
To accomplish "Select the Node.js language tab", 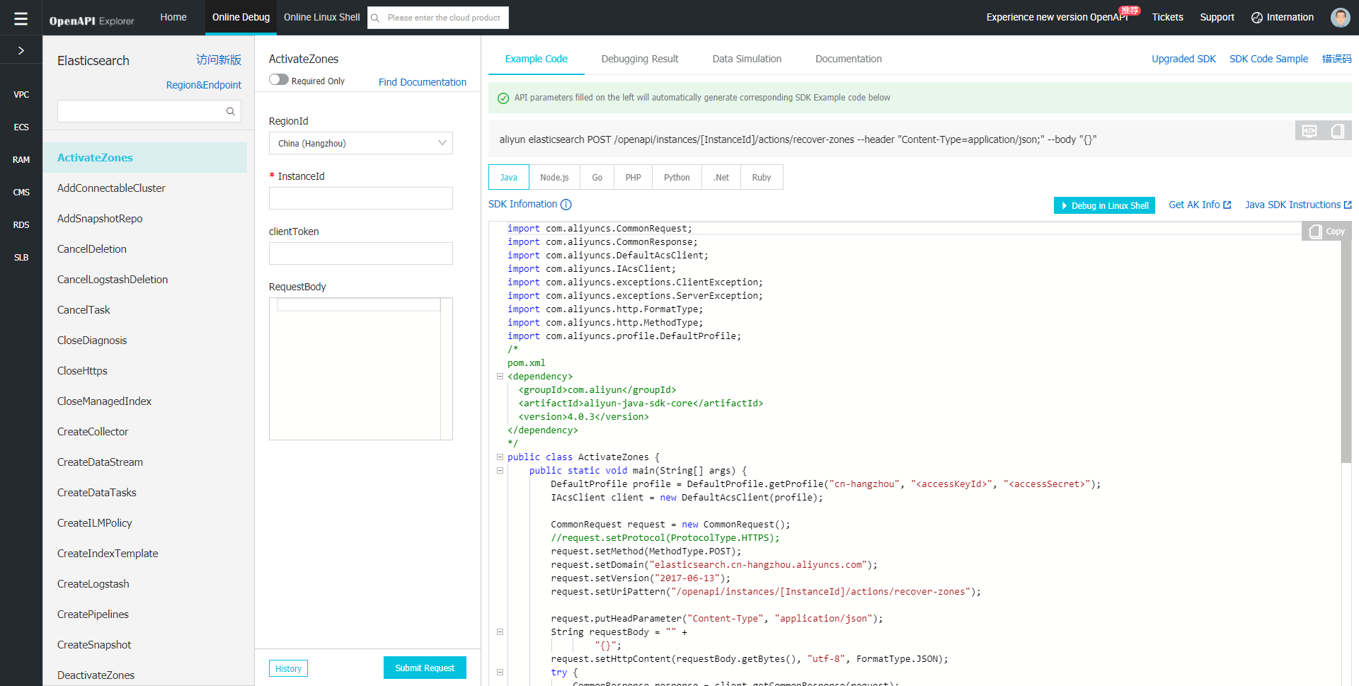I will coord(554,178).
